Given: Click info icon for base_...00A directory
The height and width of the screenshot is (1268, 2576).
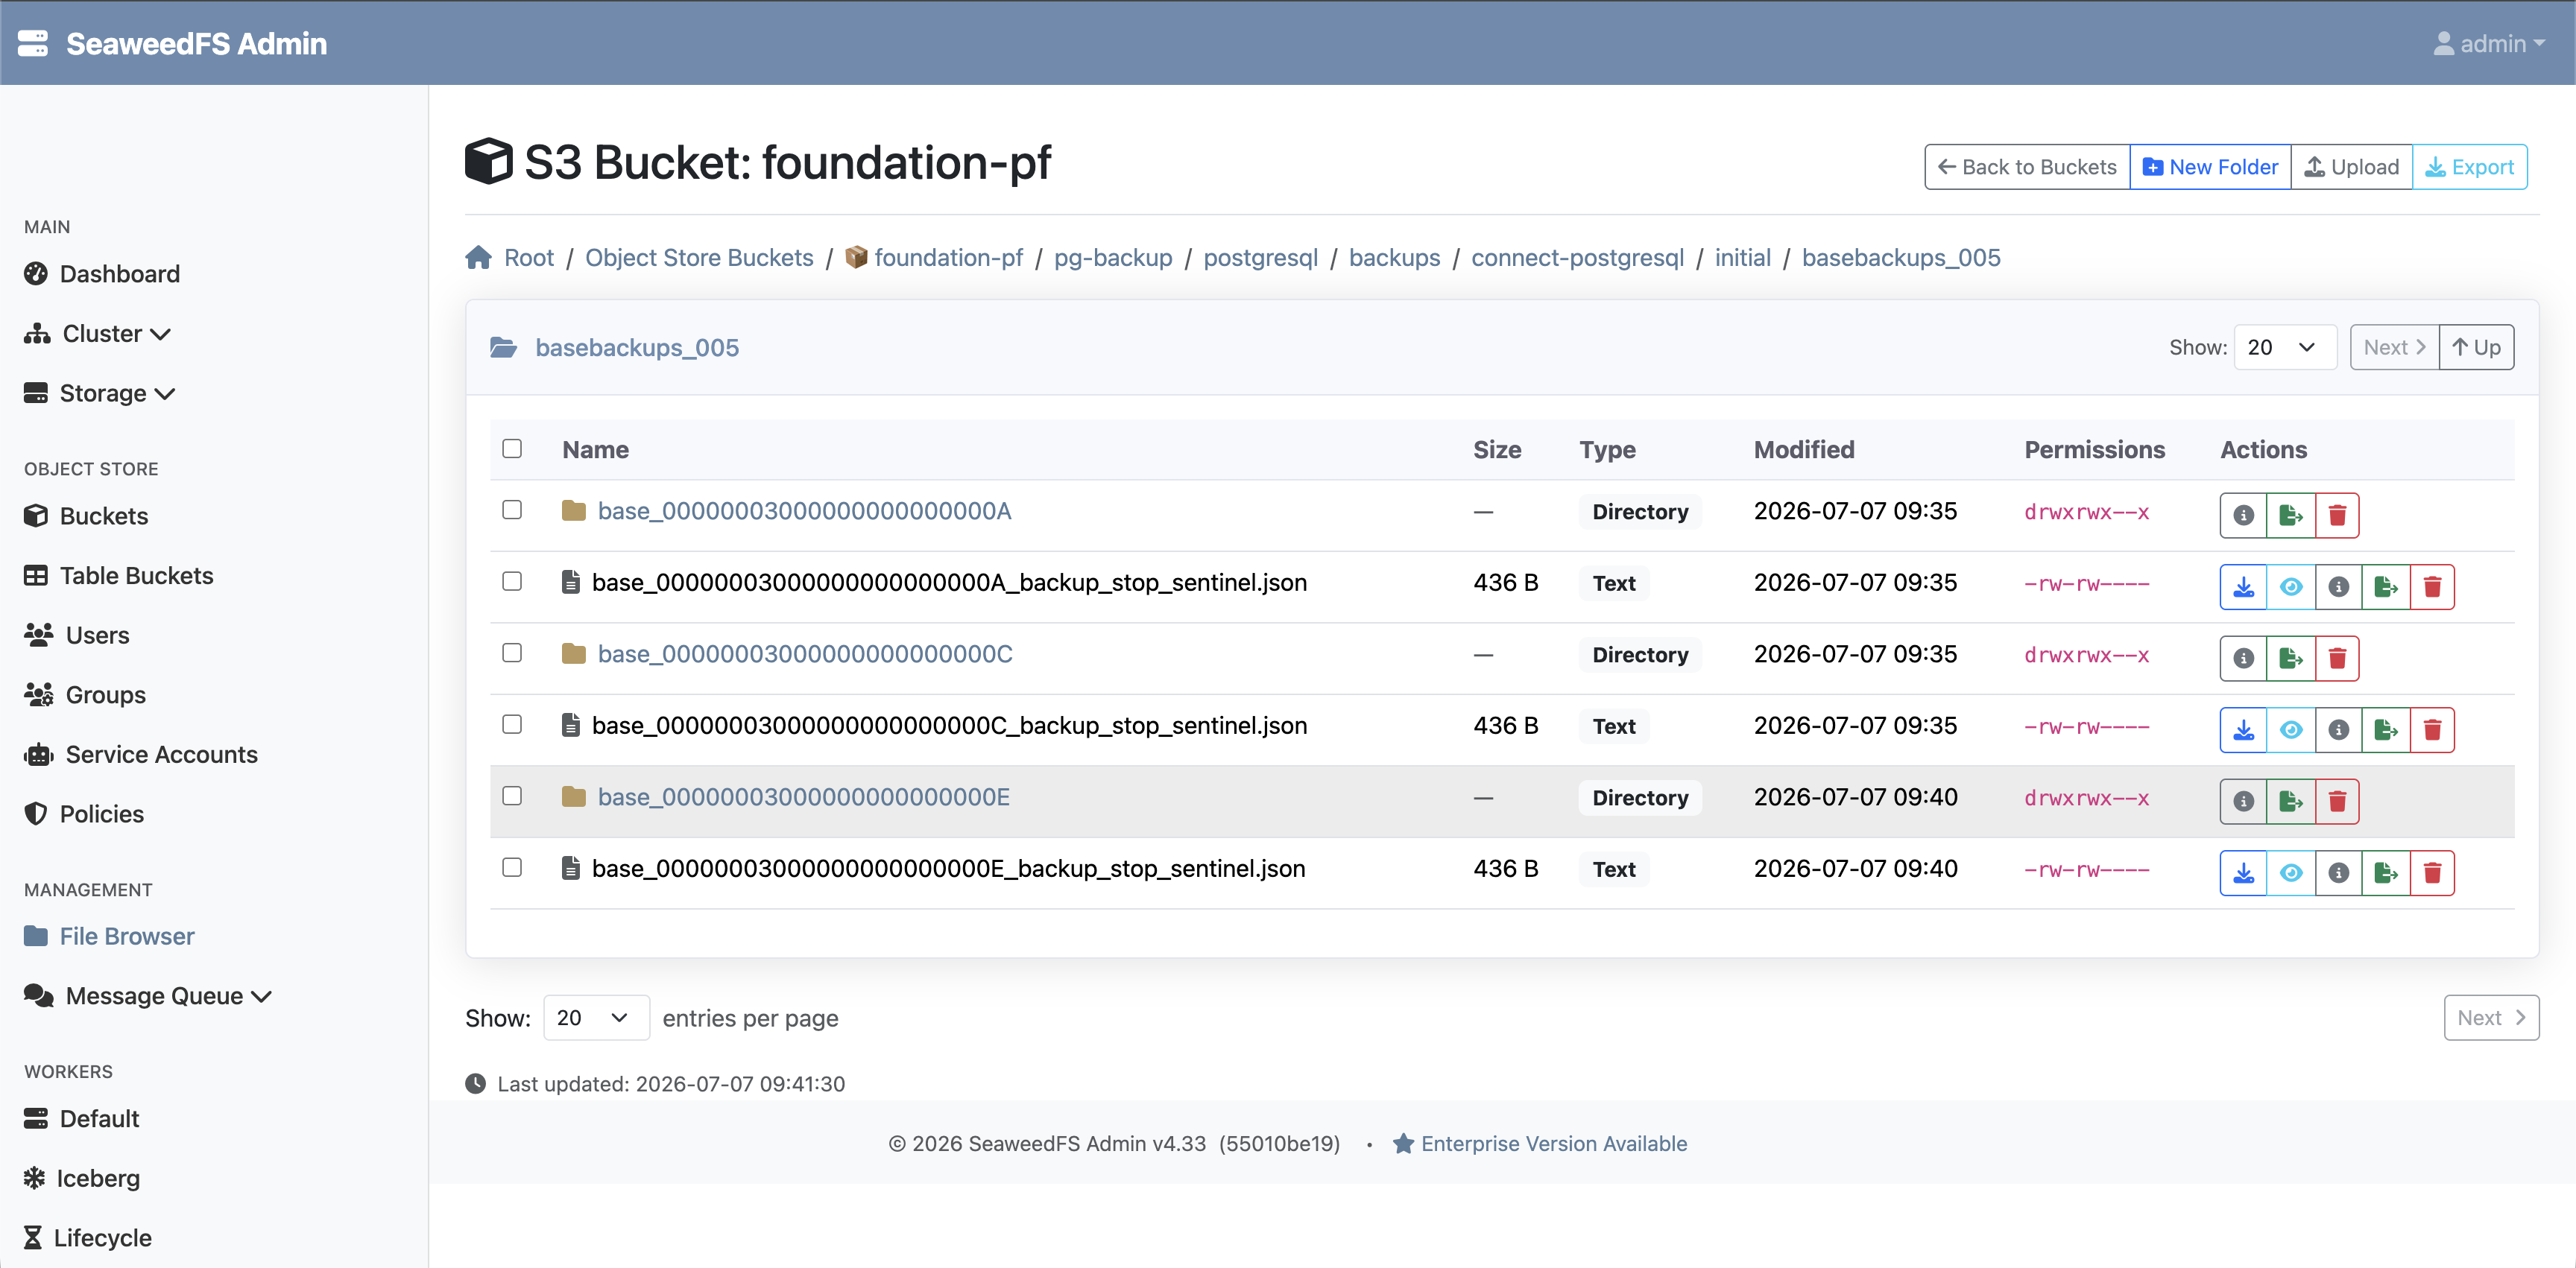Looking at the screenshot, I should (x=2243, y=515).
